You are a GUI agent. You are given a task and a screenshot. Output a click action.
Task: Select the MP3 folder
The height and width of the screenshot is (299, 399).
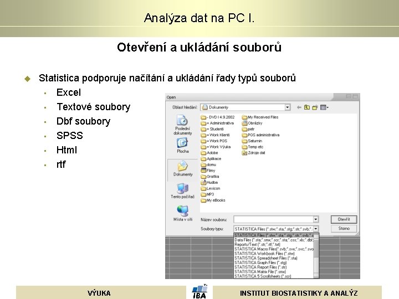207,194
